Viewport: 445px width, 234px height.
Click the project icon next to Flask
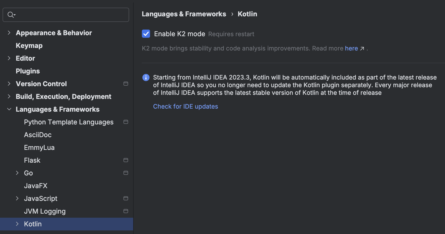coord(126,160)
